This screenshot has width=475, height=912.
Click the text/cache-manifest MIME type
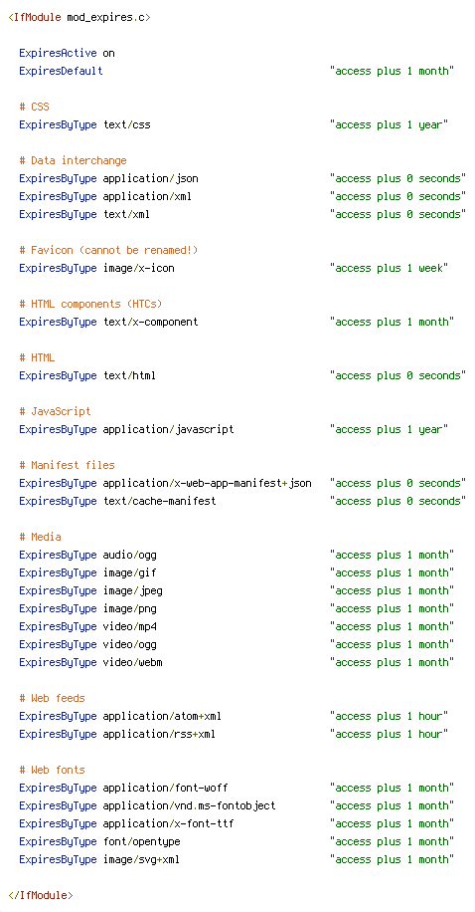pos(159,501)
